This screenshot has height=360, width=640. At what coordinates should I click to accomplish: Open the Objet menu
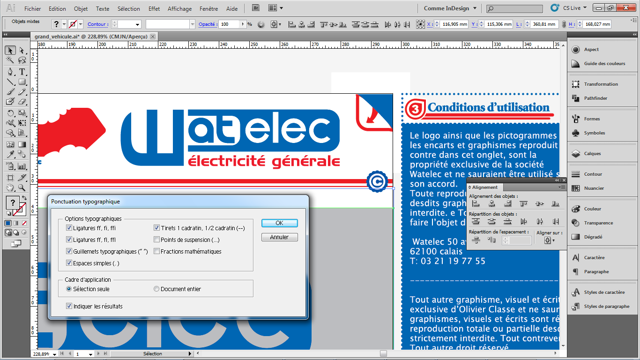click(81, 8)
